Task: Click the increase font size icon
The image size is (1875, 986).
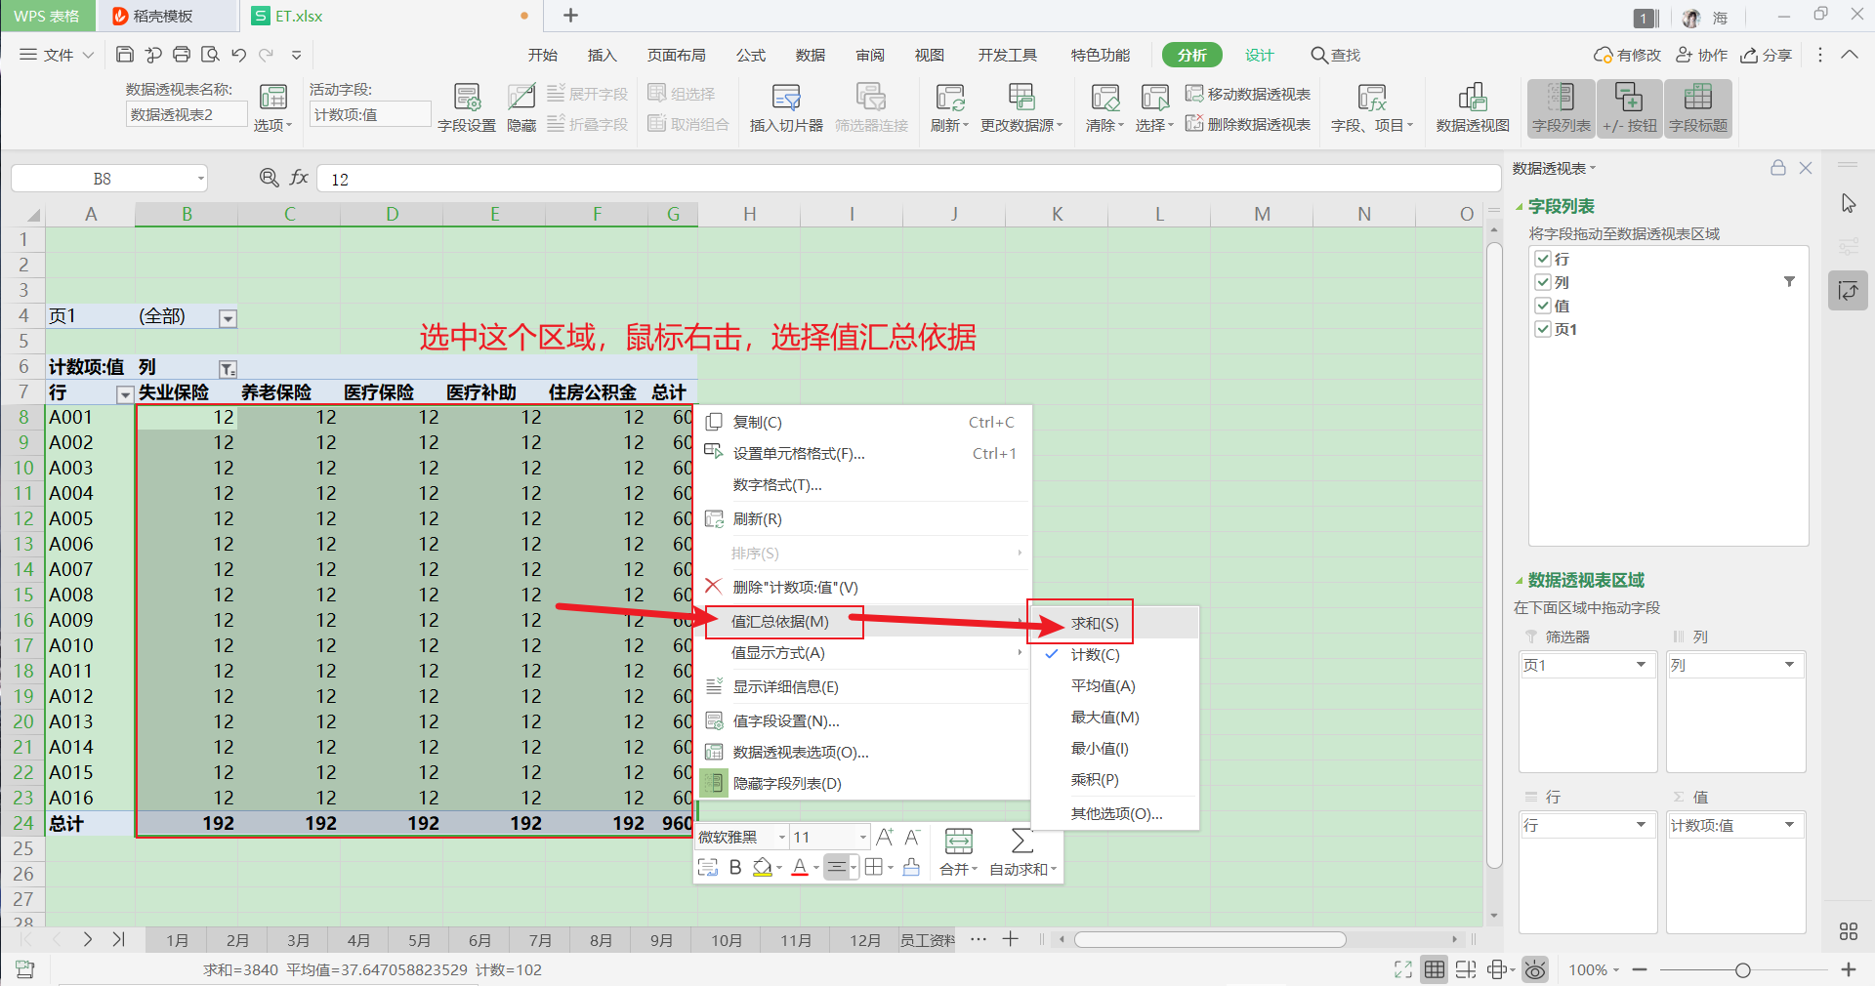Action: coord(885,837)
